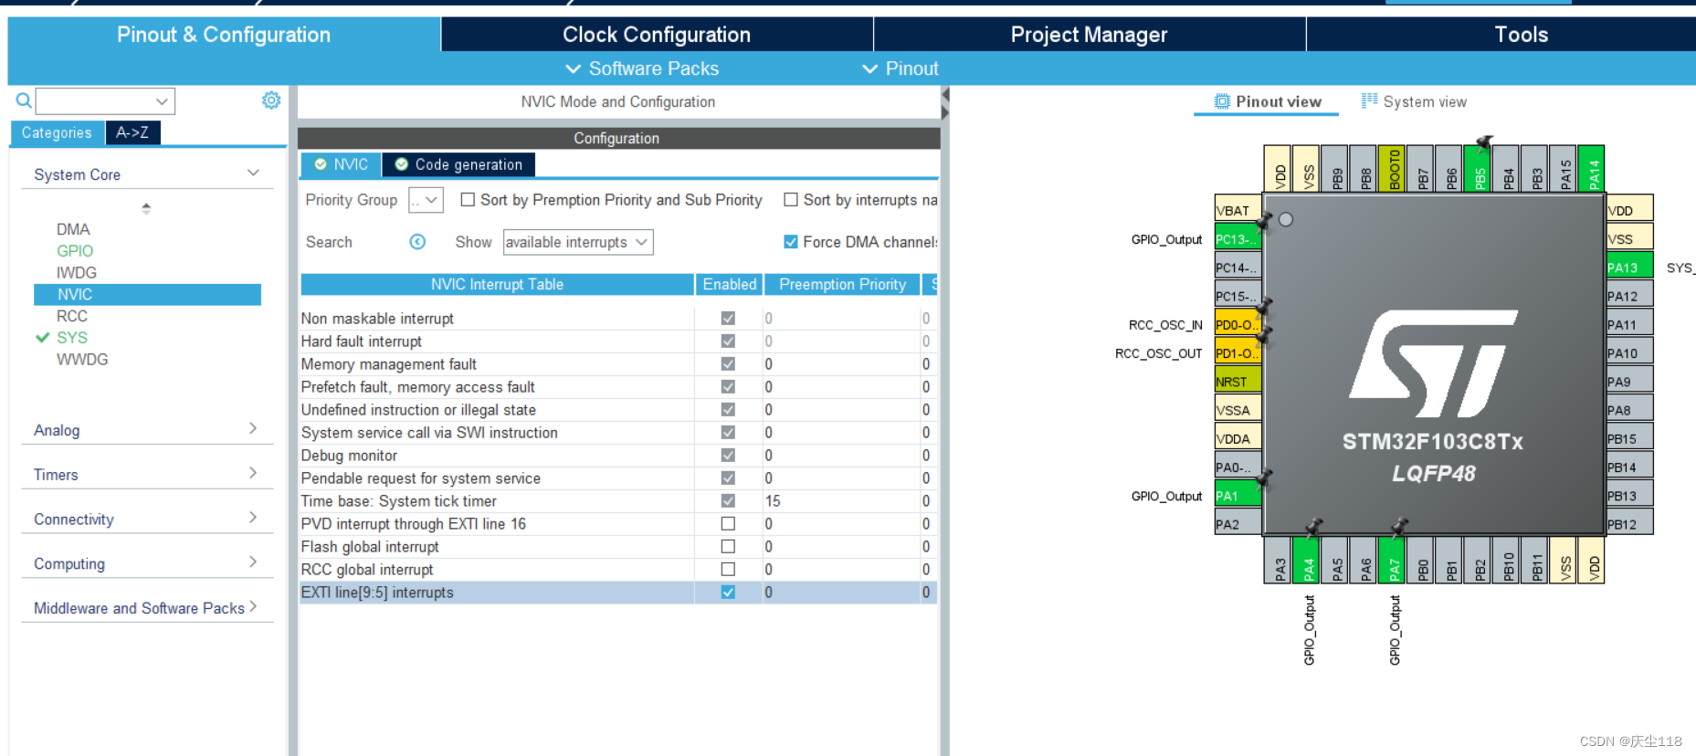Expand the Timers category
Image resolution: width=1696 pixels, height=756 pixels.
tap(253, 473)
